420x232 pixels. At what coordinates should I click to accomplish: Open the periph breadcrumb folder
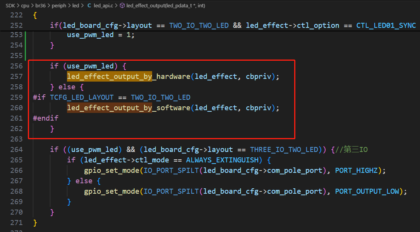59,6
